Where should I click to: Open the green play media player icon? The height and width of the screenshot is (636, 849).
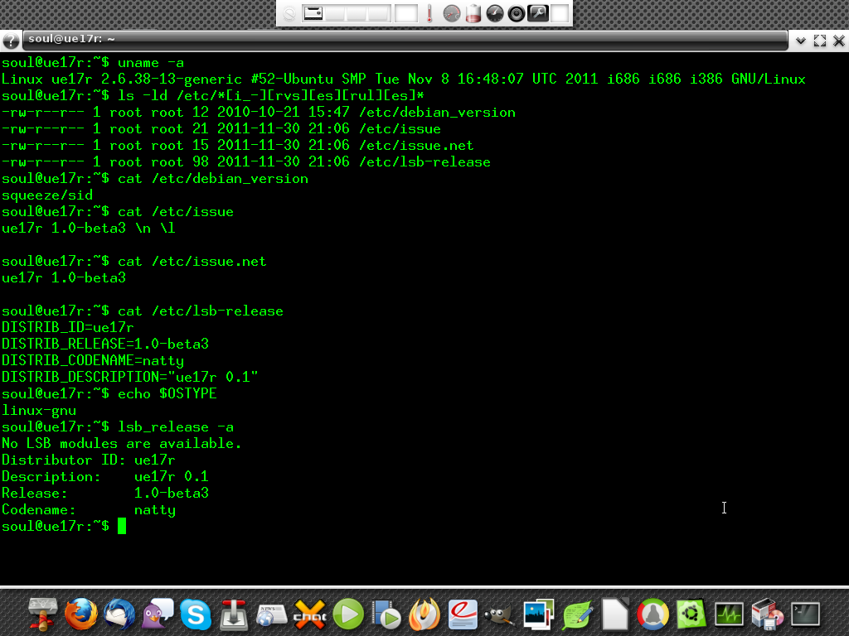(x=348, y=614)
